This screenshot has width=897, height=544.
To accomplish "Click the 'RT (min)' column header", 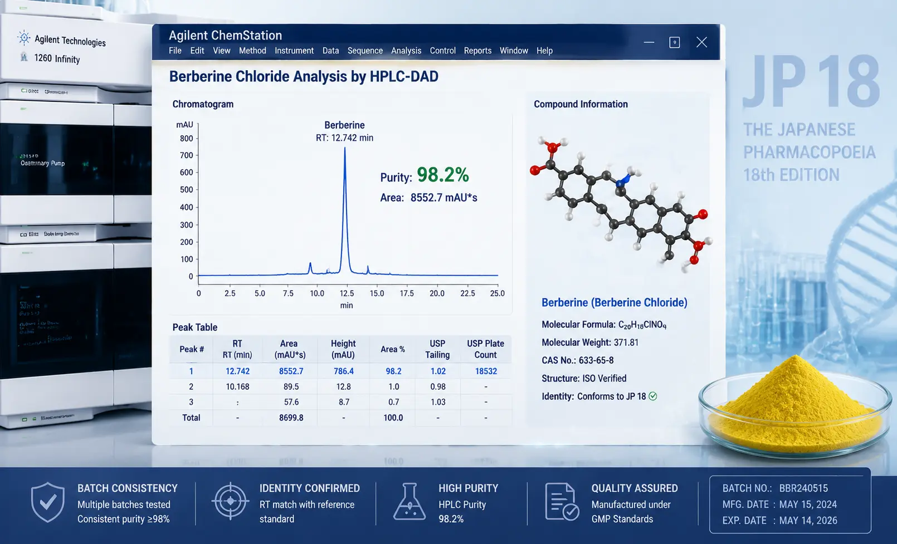I will [237, 349].
